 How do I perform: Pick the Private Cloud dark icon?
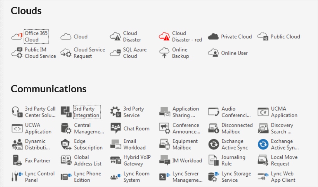coord(213,37)
